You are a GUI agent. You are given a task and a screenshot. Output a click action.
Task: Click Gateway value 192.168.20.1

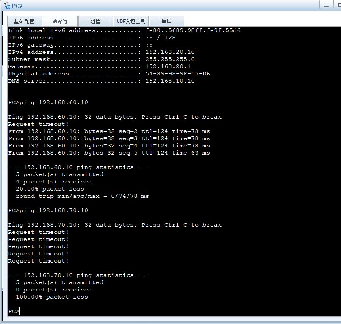click(168, 66)
